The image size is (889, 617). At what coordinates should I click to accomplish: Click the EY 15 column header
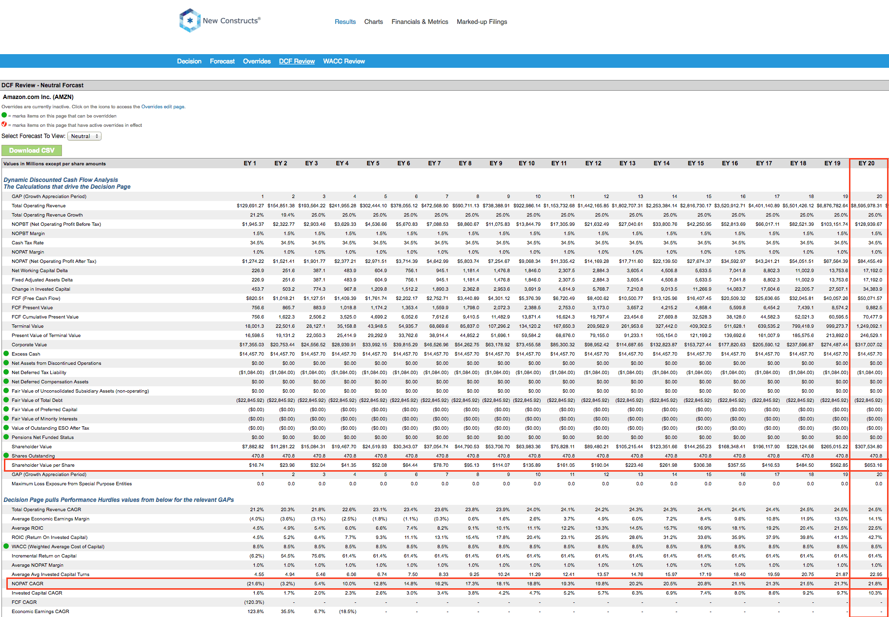[695, 163]
